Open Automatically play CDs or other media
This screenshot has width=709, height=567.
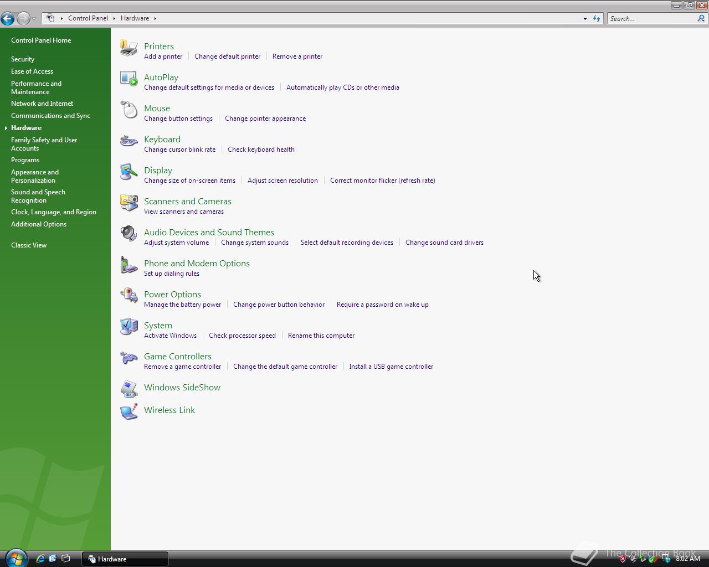pyautogui.click(x=343, y=87)
